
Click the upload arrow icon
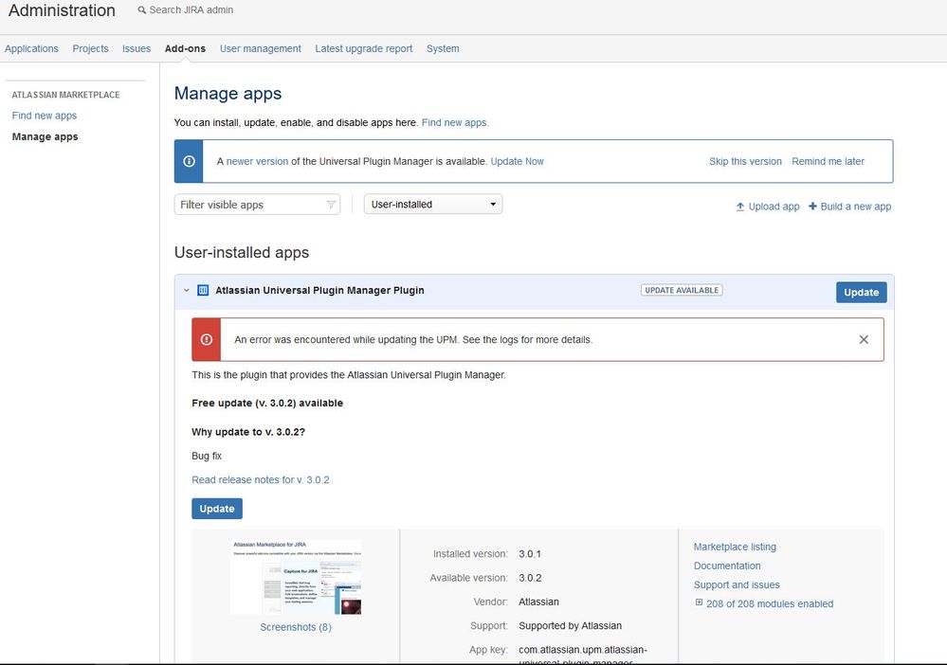click(739, 207)
